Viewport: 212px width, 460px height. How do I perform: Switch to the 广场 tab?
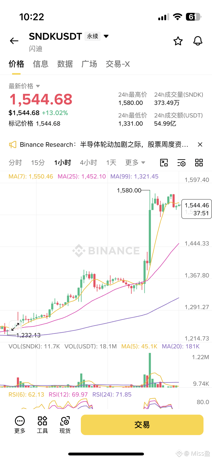coord(89,64)
